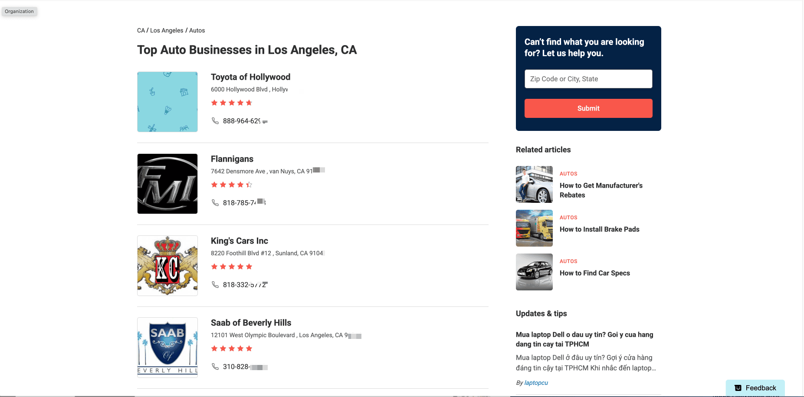Screen dimensions: 804x397
Task: Click the phone icon under Toyota of Hollywood
Action: click(215, 120)
